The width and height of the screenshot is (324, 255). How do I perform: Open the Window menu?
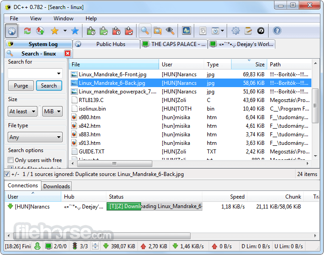pyautogui.click(x=64, y=19)
